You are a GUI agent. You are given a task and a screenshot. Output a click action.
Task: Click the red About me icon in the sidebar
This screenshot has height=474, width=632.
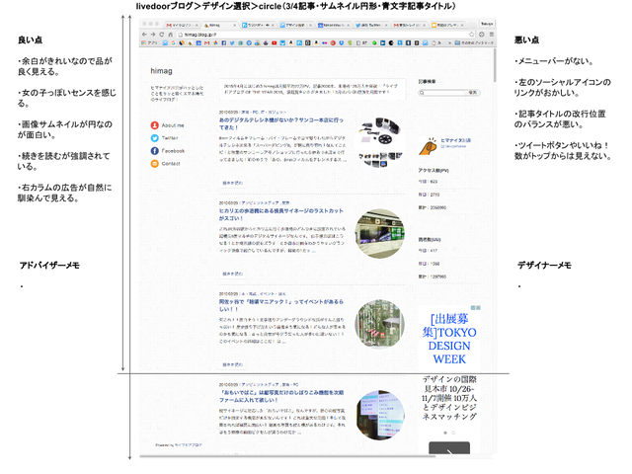point(155,125)
